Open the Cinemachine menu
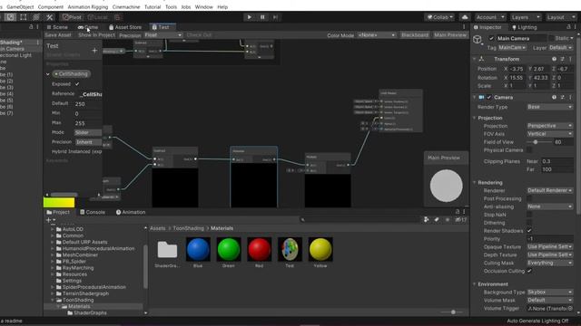Viewport: 581px width, 326px height. pyautogui.click(x=126, y=7)
